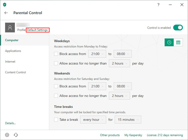Open the 15 minutes duration dropdown

pyautogui.click(x=128, y=120)
